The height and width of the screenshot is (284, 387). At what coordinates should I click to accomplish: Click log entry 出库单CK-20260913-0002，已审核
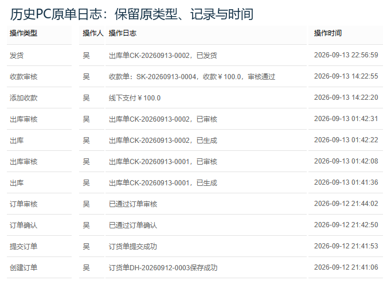pos(163,119)
